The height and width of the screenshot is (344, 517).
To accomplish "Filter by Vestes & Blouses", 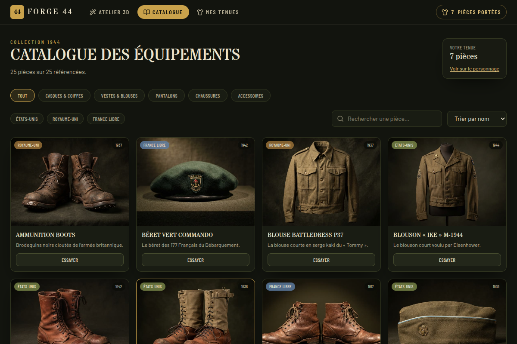I will click(119, 96).
